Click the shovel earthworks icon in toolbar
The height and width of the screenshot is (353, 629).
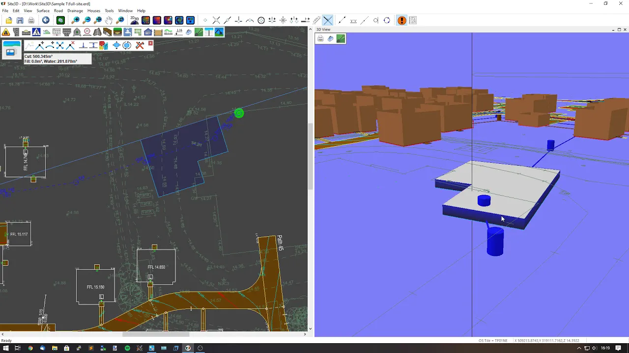[x=199, y=32]
